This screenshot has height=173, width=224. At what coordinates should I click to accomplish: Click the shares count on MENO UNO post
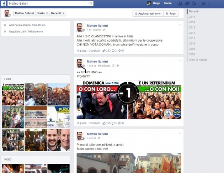coord(121,123)
